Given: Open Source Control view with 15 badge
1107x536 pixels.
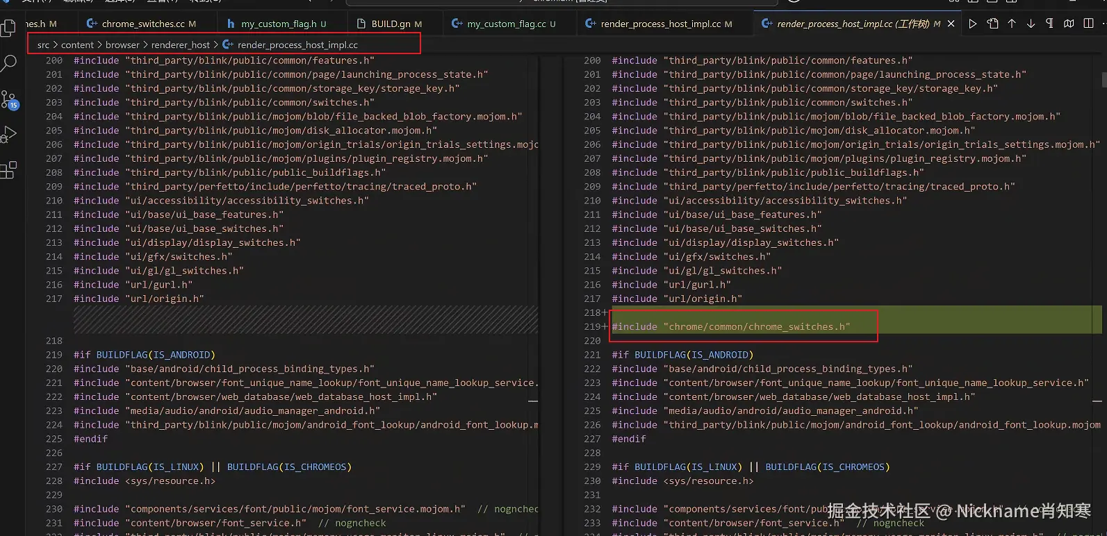Looking at the screenshot, I should tap(9, 99).
